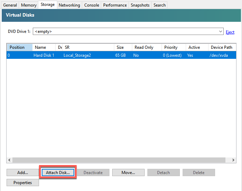
Task: Click the /dev/xvda device path cell
Action: tap(219, 55)
